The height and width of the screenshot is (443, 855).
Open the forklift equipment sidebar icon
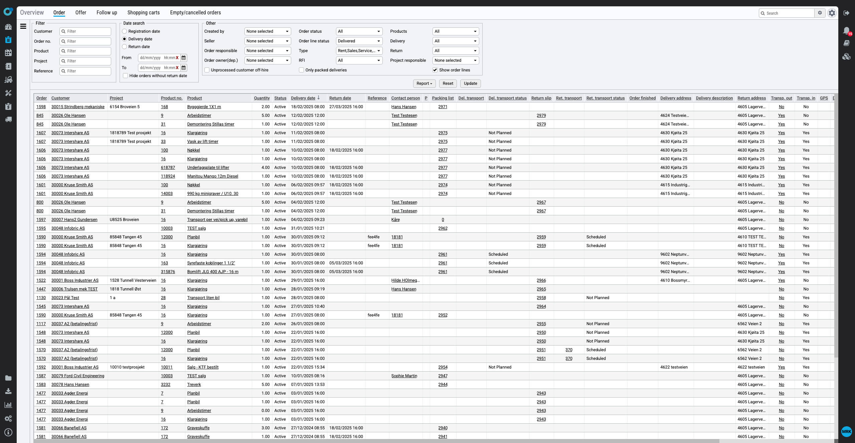[8, 79]
